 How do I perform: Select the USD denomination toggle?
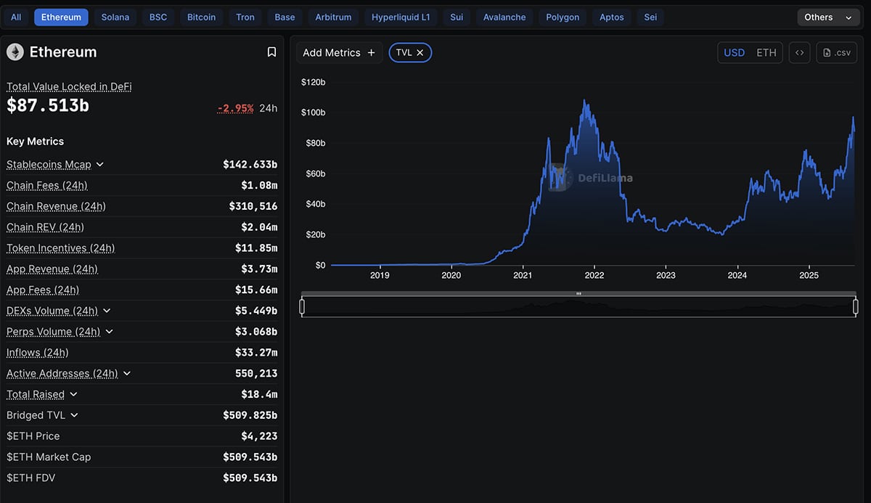[734, 52]
